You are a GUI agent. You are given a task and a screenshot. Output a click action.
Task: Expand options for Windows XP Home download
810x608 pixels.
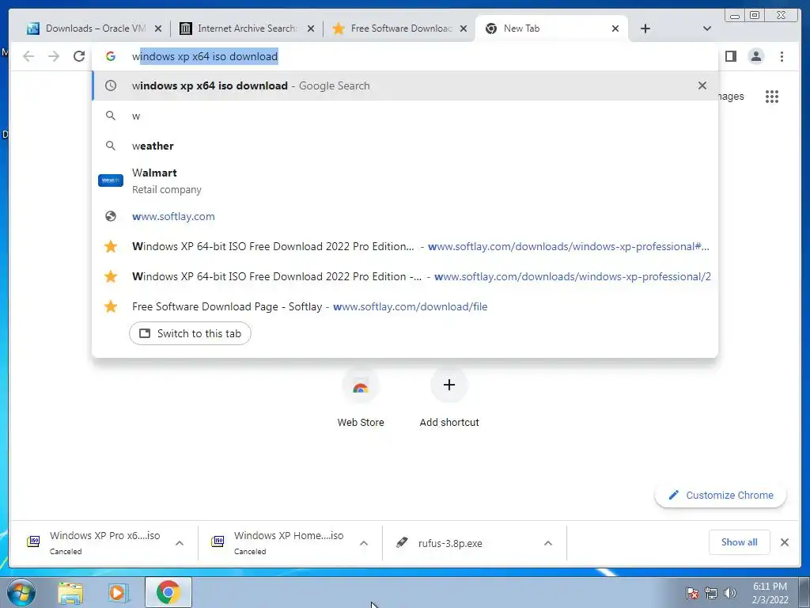click(x=364, y=543)
